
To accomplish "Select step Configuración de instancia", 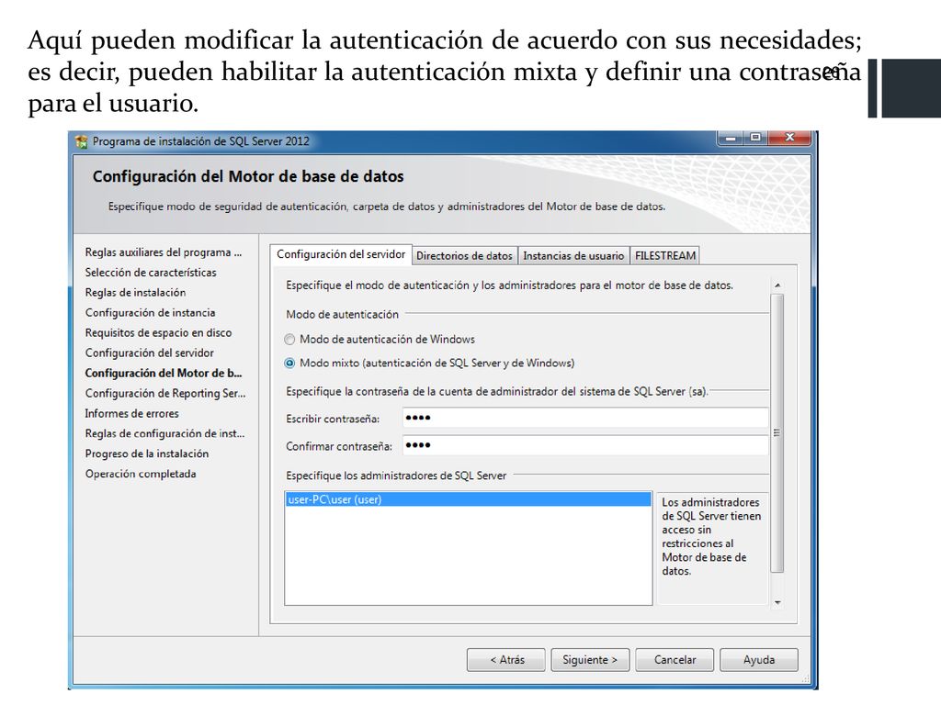I will coord(150,313).
